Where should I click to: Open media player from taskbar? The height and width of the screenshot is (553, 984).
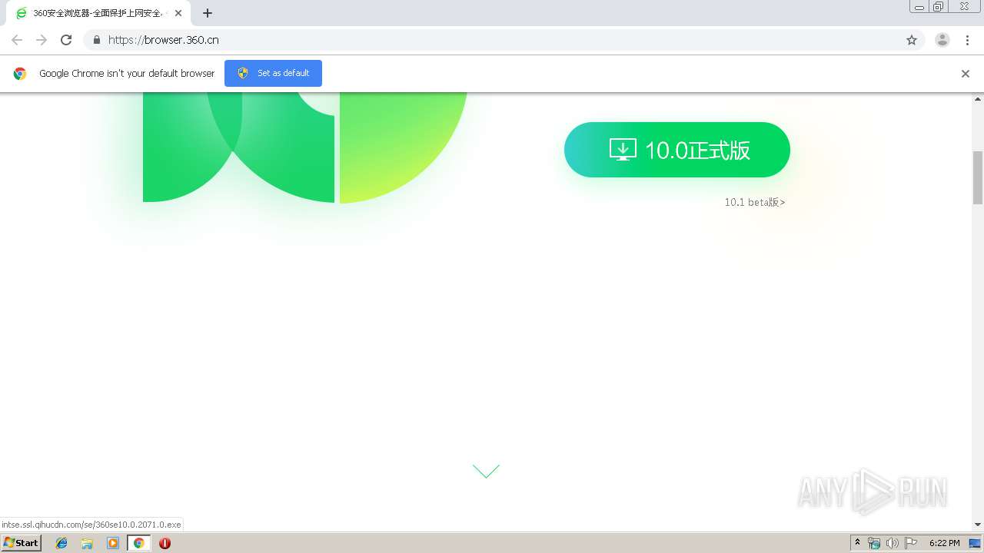pos(113,543)
